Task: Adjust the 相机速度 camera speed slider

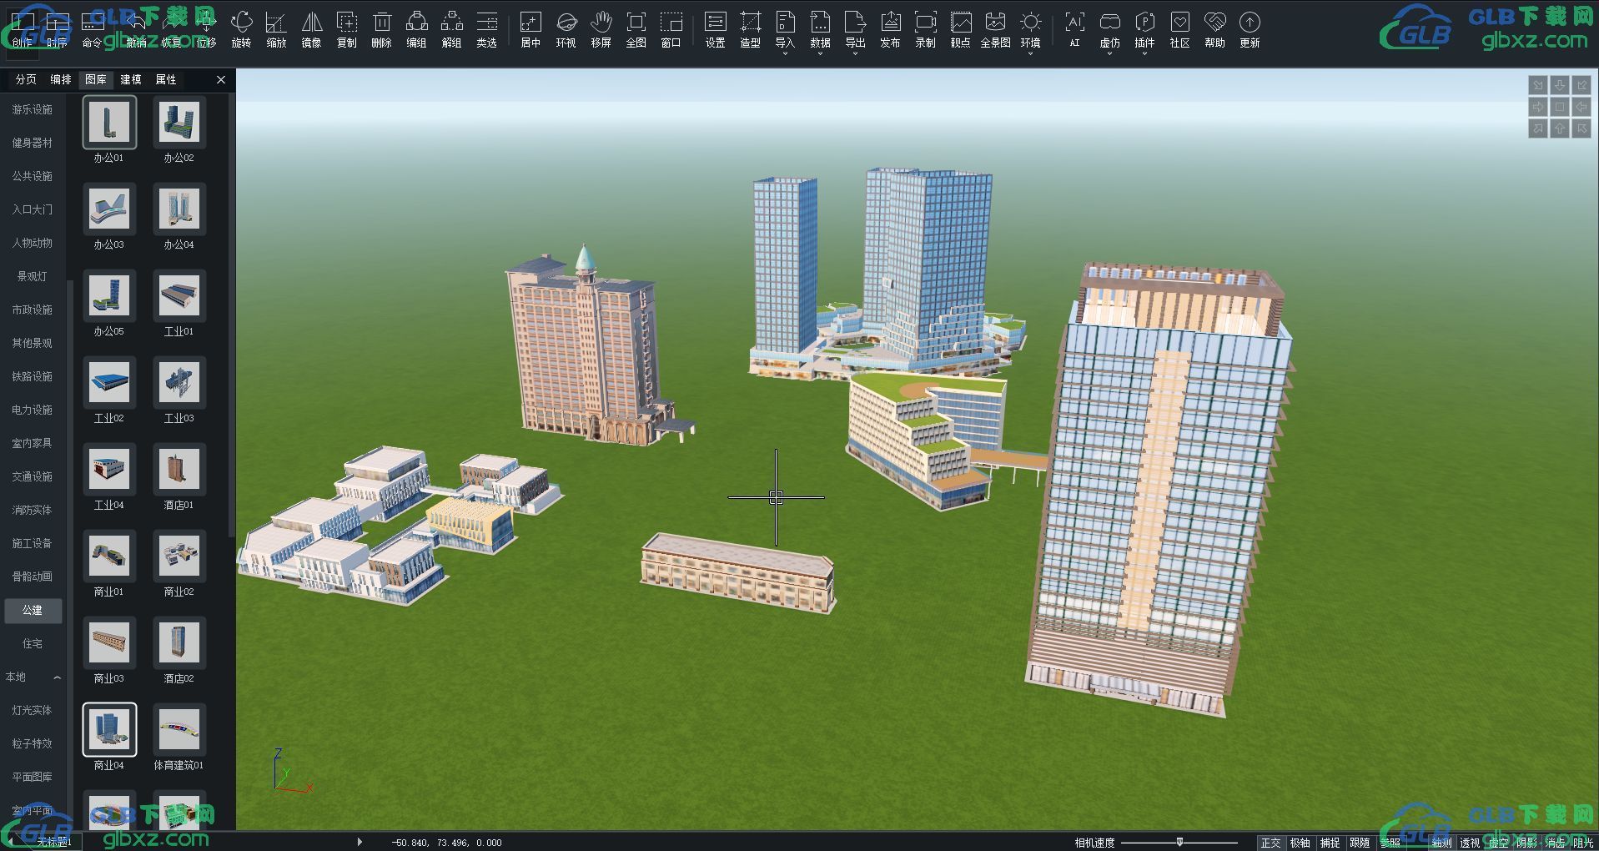Action: [x=1179, y=842]
